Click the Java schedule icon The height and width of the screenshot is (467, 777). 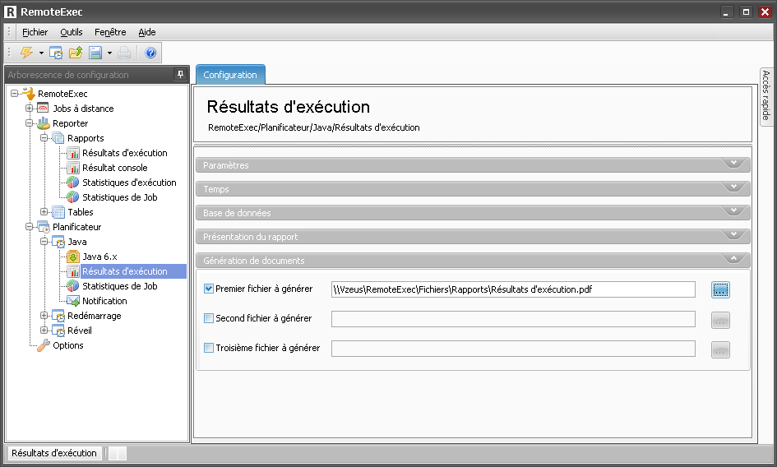click(x=58, y=242)
